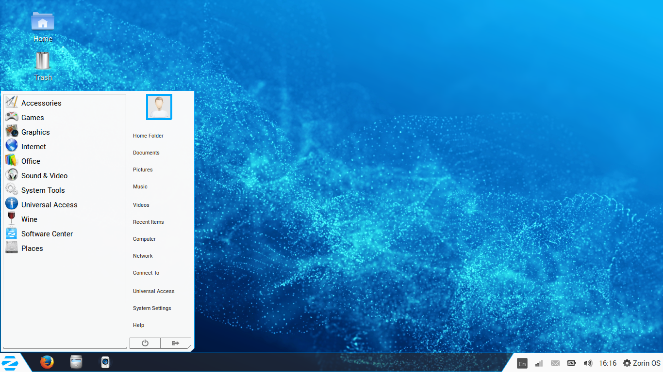Open the 16:16 clock in the panel
Image resolution: width=663 pixels, height=372 pixels.
[608, 363]
